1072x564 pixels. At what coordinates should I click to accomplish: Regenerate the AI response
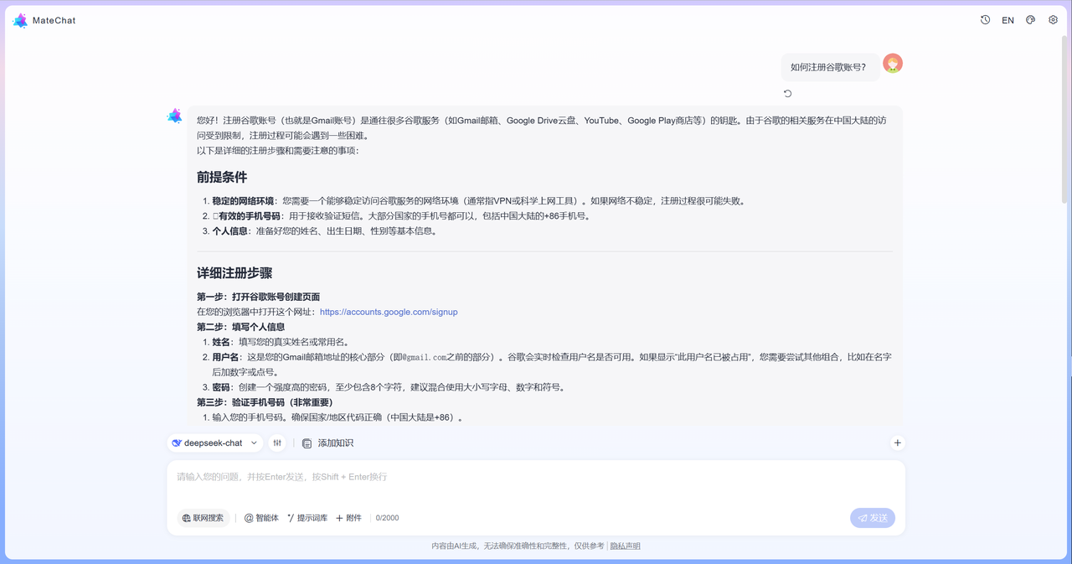tap(787, 93)
